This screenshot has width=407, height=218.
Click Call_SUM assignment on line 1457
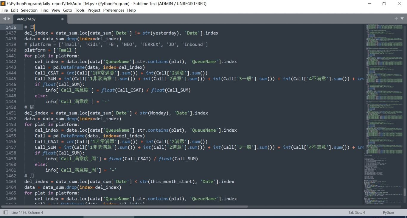tap(200, 147)
